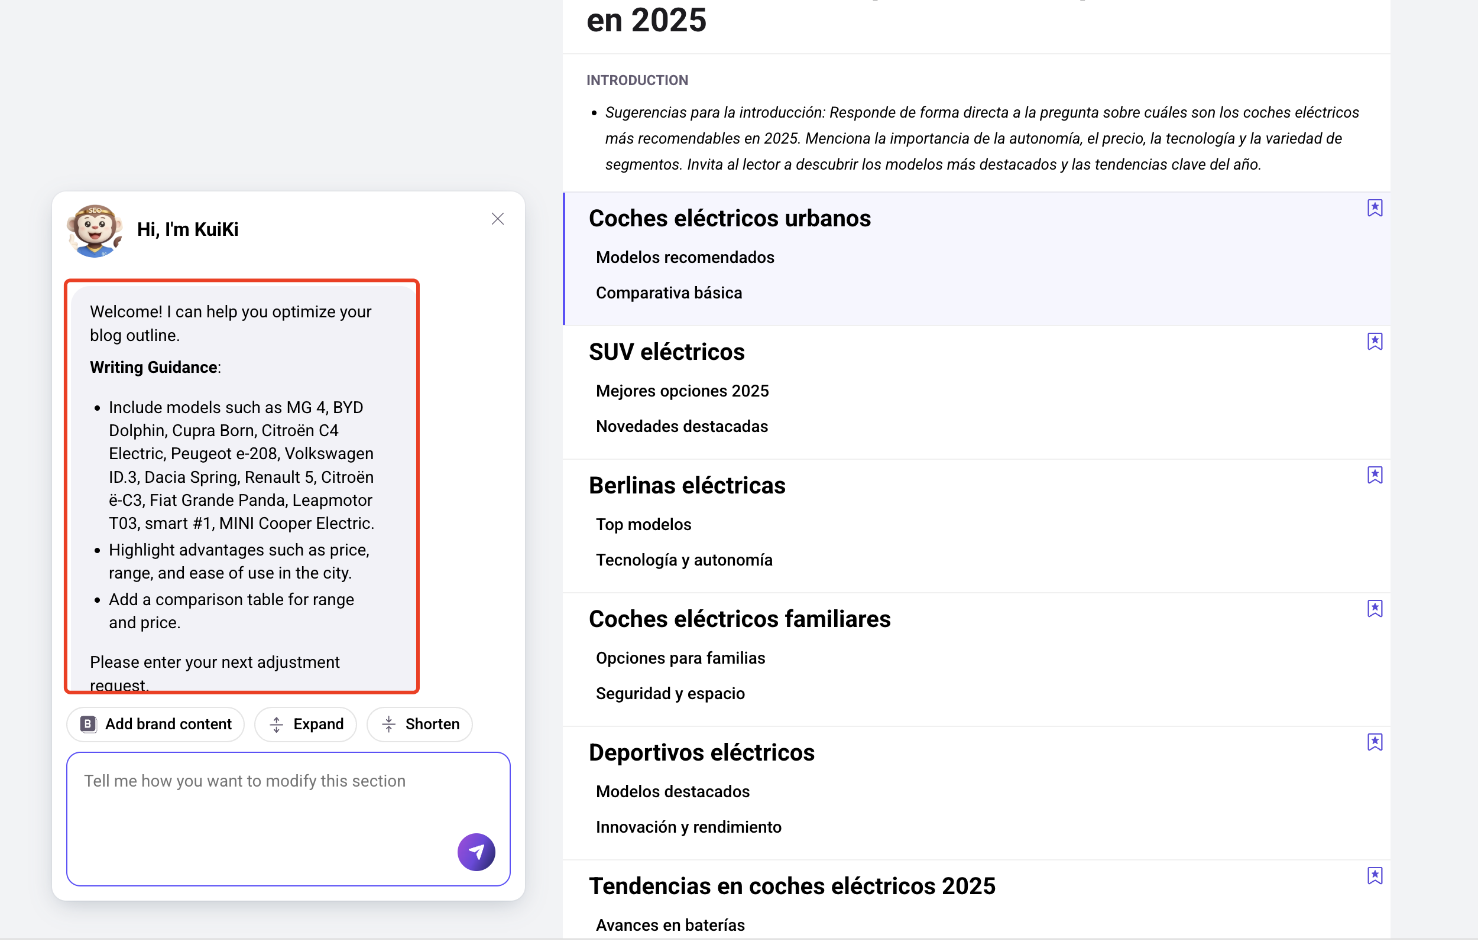
Task: Click the 'Include models such as MG 4' bullet
Action: tap(242, 466)
